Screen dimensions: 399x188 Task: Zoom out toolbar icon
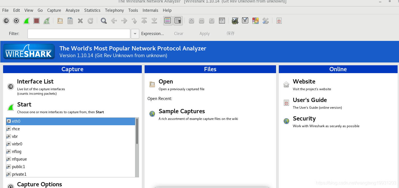pyautogui.click(x=201, y=21)
